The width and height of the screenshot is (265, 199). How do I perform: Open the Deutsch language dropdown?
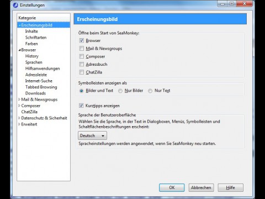[x=92, y=135]
